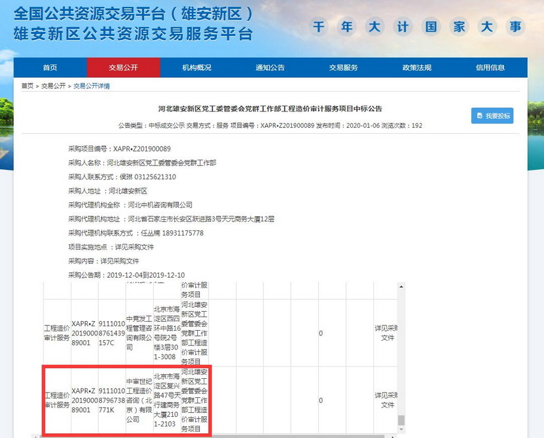Click the cell 91110108796738771K

pos(112,400)
